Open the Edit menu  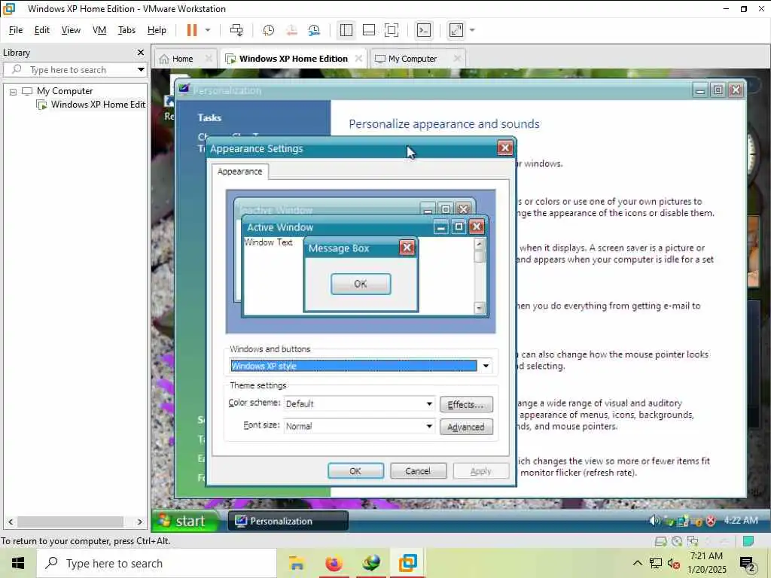tap(42, 30)
